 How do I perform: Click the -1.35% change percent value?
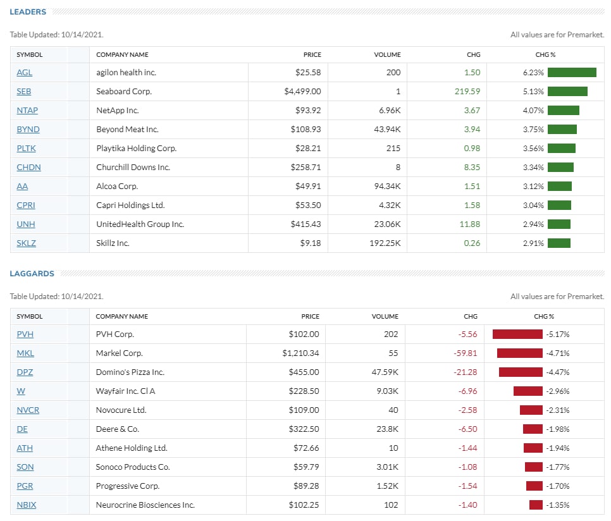[558, 505]
